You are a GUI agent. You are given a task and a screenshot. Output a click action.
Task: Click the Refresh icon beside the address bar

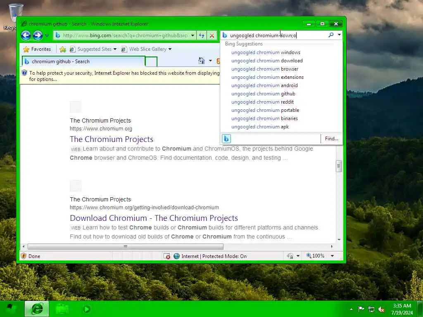tap(202, 35)
